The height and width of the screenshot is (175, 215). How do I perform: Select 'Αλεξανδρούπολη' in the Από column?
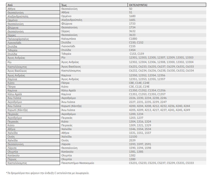click(18, 16)
